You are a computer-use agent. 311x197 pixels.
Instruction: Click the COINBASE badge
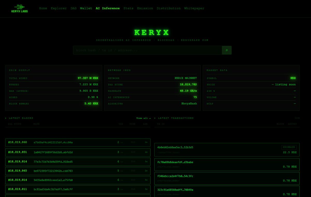tap(289, 147)
